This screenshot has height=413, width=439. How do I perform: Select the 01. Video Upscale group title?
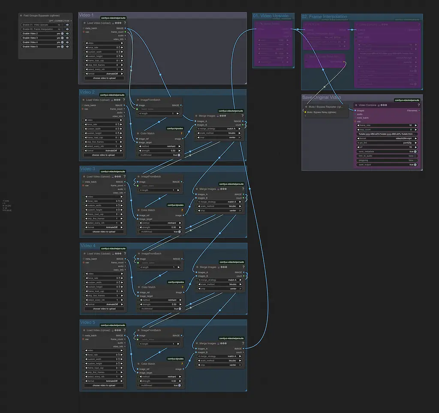tap(271, 16)
